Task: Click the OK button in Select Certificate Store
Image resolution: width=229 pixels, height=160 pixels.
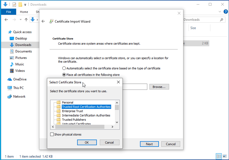Action: pyautogui.click(x=87, y=142)
